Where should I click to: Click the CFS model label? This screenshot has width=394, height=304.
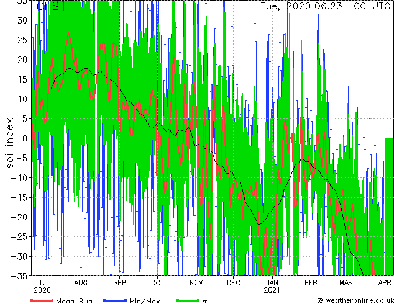[x=48, y=6]
